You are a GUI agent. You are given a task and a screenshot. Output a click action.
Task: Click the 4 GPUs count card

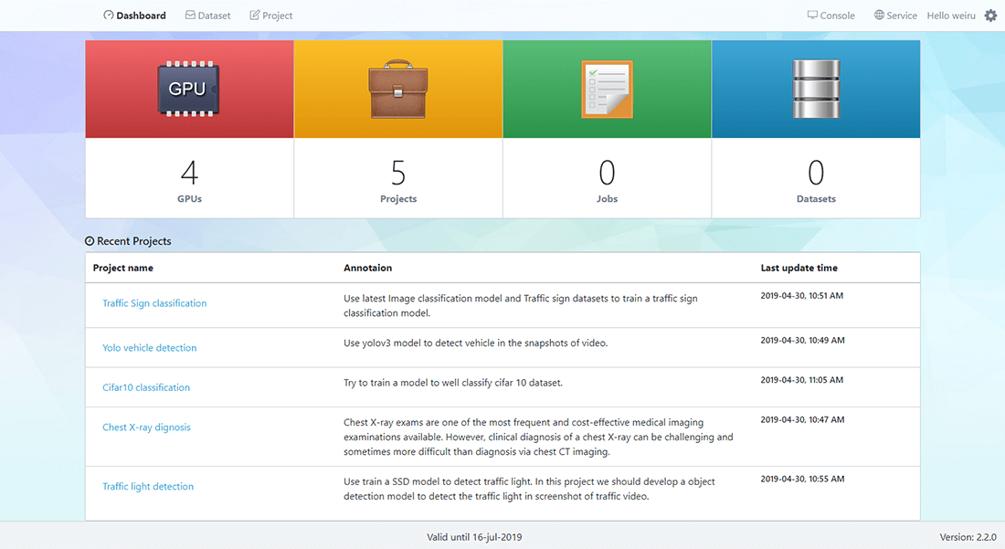pyautogui.click(x=190, y=178)
